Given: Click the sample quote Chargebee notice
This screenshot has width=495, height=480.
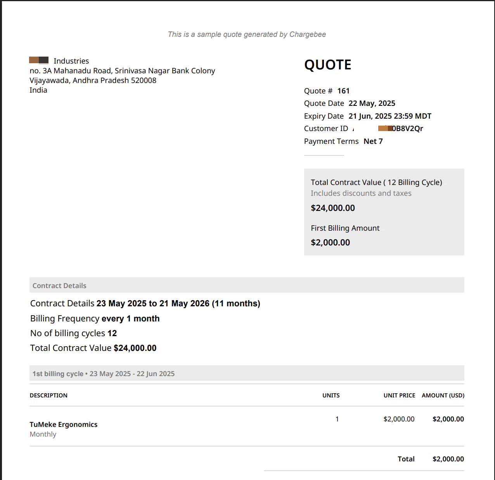Looking at the screenshot, I should pyautogui.click(x=247, y=35).
